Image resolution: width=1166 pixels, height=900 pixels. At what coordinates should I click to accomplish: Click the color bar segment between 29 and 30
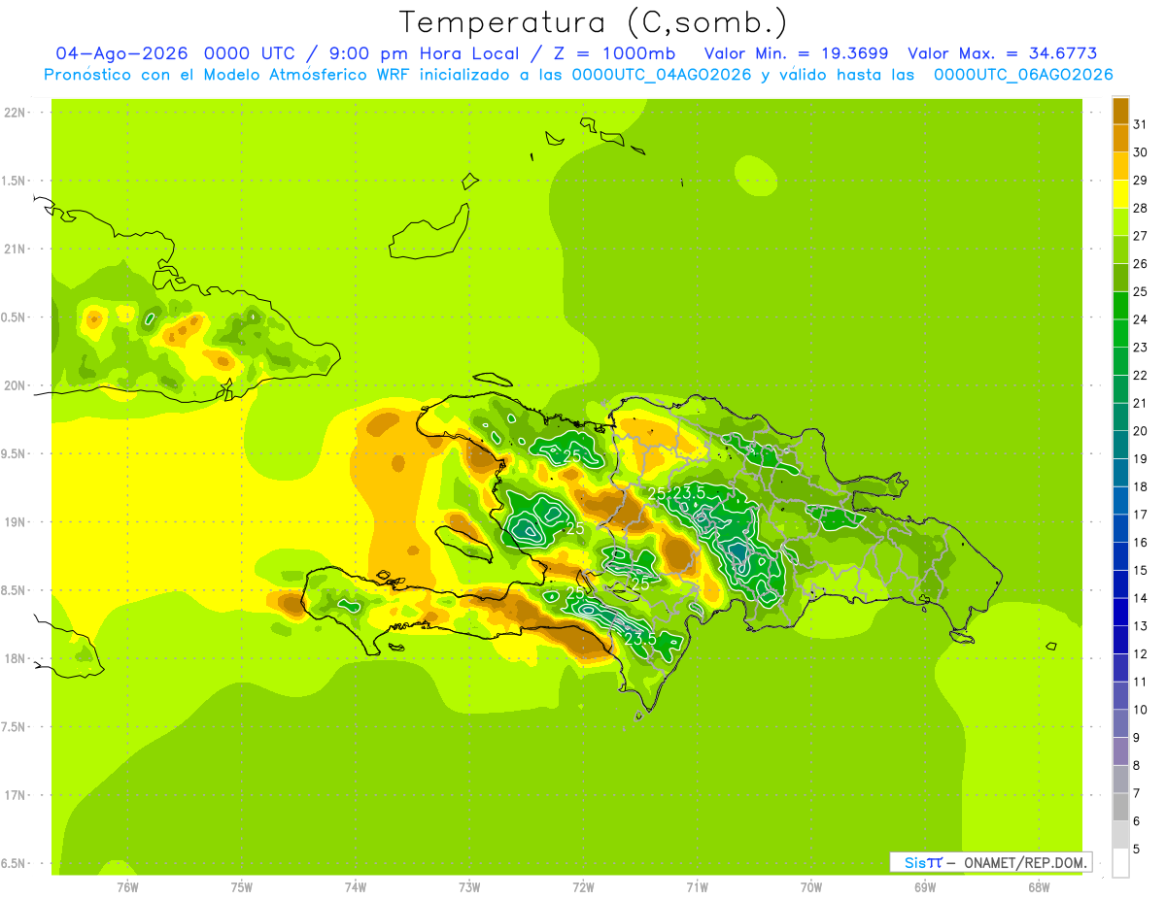click(1120, 166)
